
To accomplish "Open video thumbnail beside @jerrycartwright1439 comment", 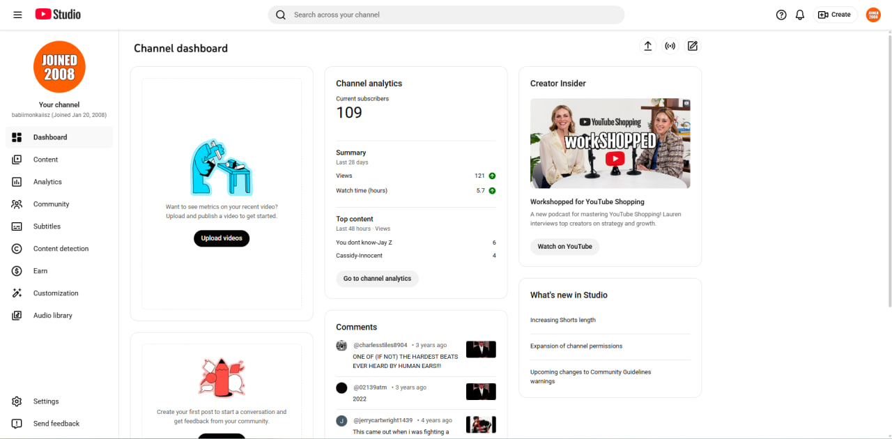I will [481, 424].
